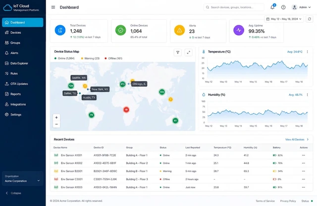Click Building B - Floor 1 group cell
The image size is (317, 206).
click(x=137, y=171)
